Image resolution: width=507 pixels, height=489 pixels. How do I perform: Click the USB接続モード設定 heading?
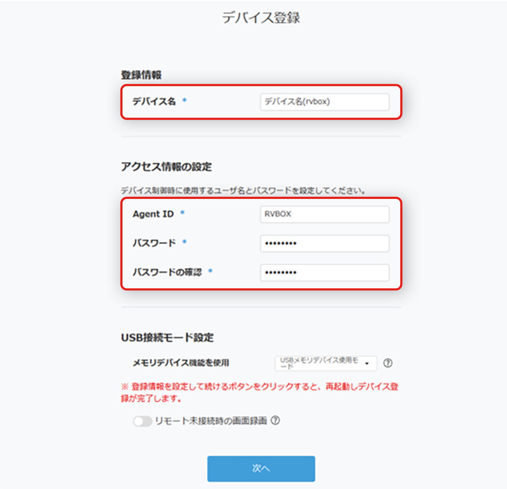(167, 338)
